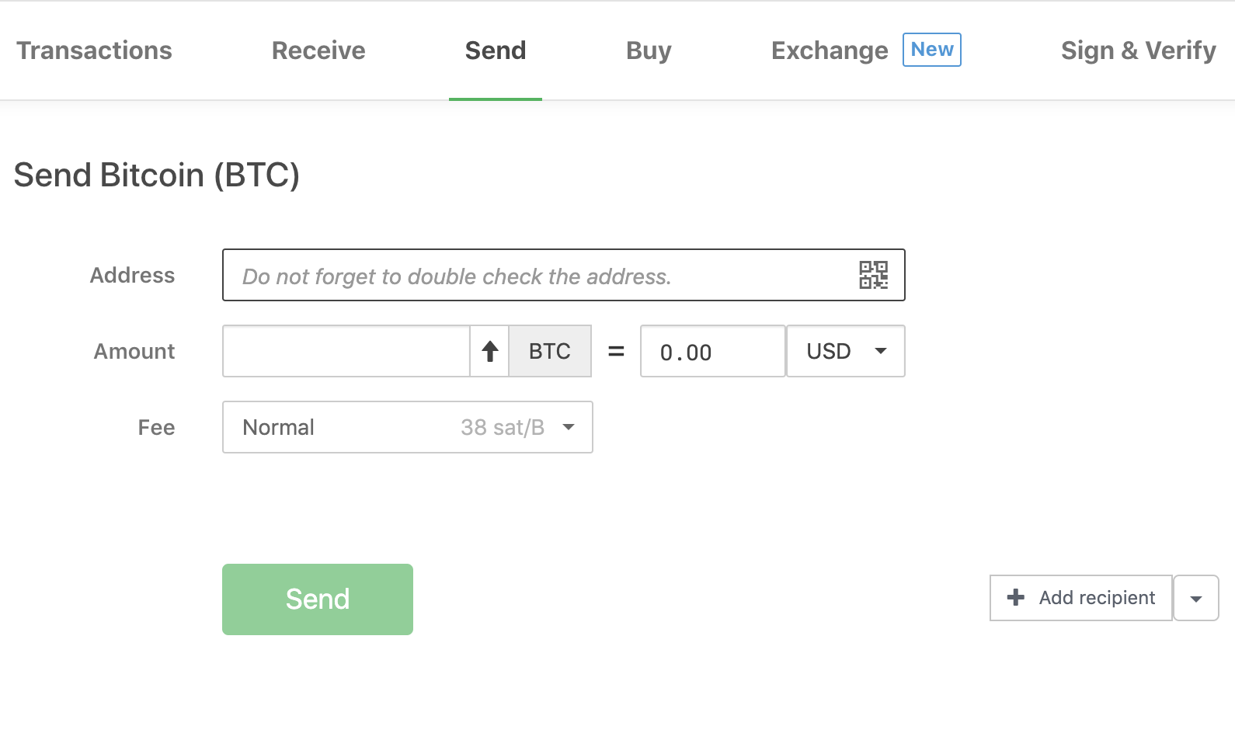The height and width of the screenshot is (747, 1235).
Task: Expand the Normal fee level dropdown
Action: point(408,427)
